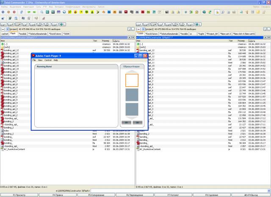
Task: Select orange-bordered pattern thumbnail
Action: pyautogui.click(x=132, y=80)
